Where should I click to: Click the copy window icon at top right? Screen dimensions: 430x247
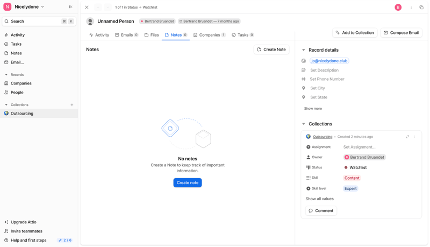[x=421, y=8]
